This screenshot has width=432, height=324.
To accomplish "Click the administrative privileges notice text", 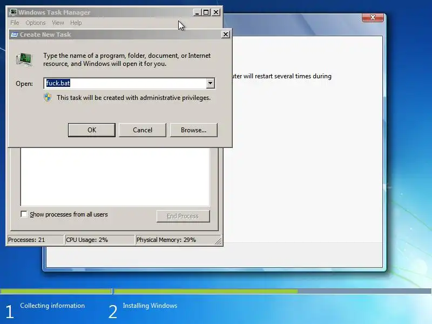I will (133, 98).
